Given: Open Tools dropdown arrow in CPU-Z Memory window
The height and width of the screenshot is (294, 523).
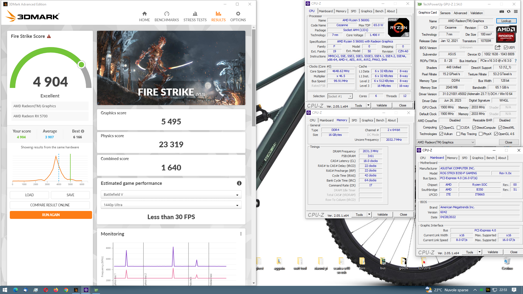Looking at the screenshot, I should tap(369, 215).
